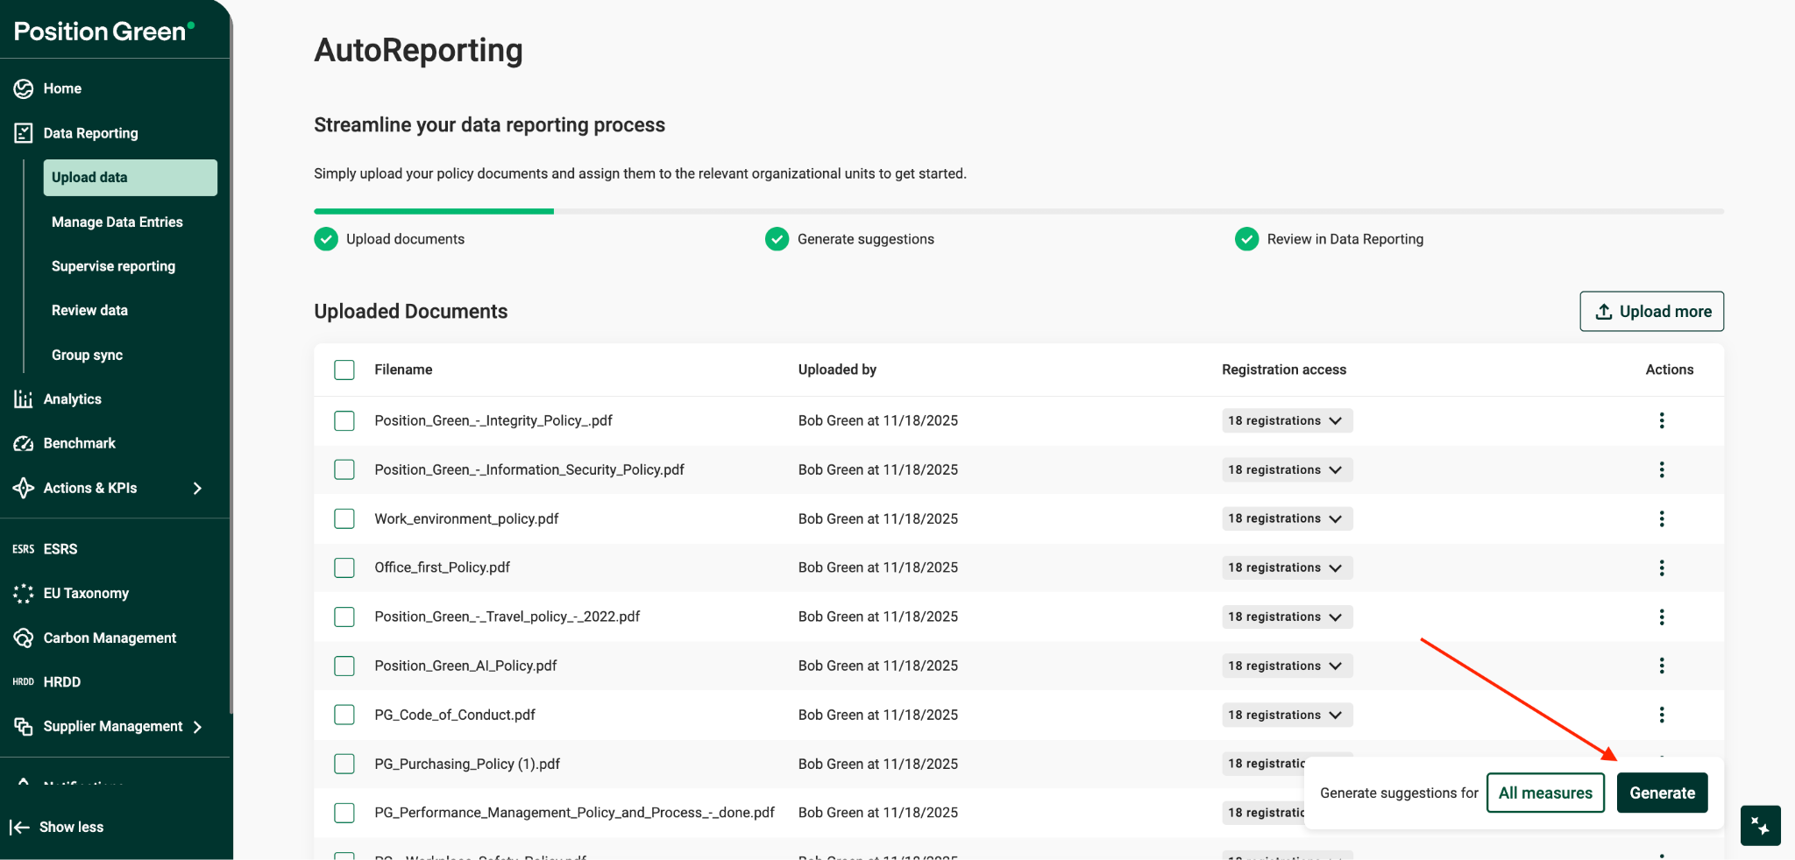Click the Filename column header
Viewport: 1795px width, 860px height.
[x=403, y=370]
